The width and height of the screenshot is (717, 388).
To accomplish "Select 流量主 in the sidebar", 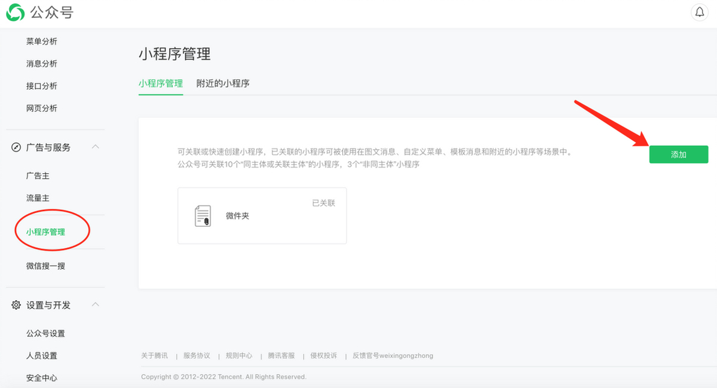I will click(37, 198).
